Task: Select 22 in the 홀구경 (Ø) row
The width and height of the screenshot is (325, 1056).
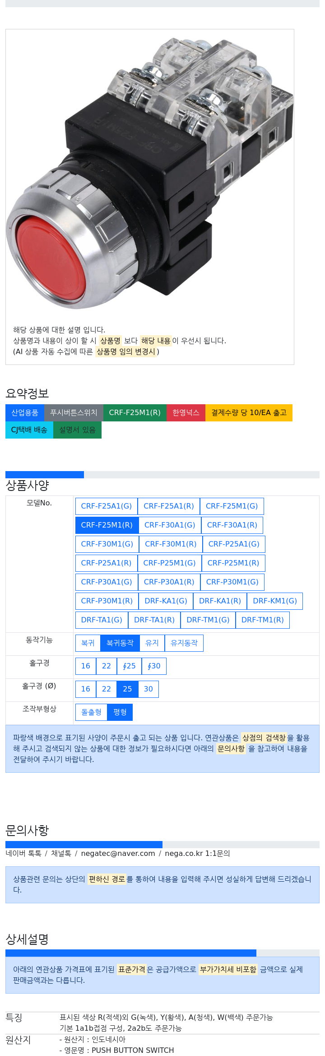Action: click(x=107, y=689)
